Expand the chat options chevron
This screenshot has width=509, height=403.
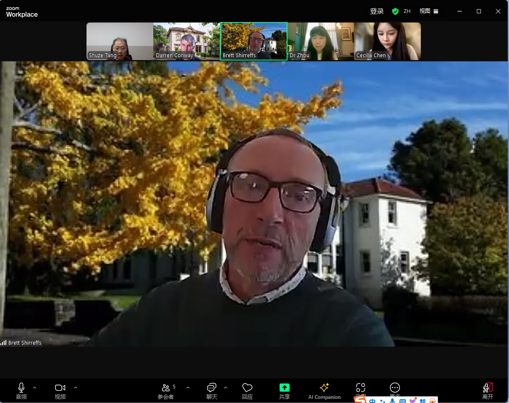[226, 388]
